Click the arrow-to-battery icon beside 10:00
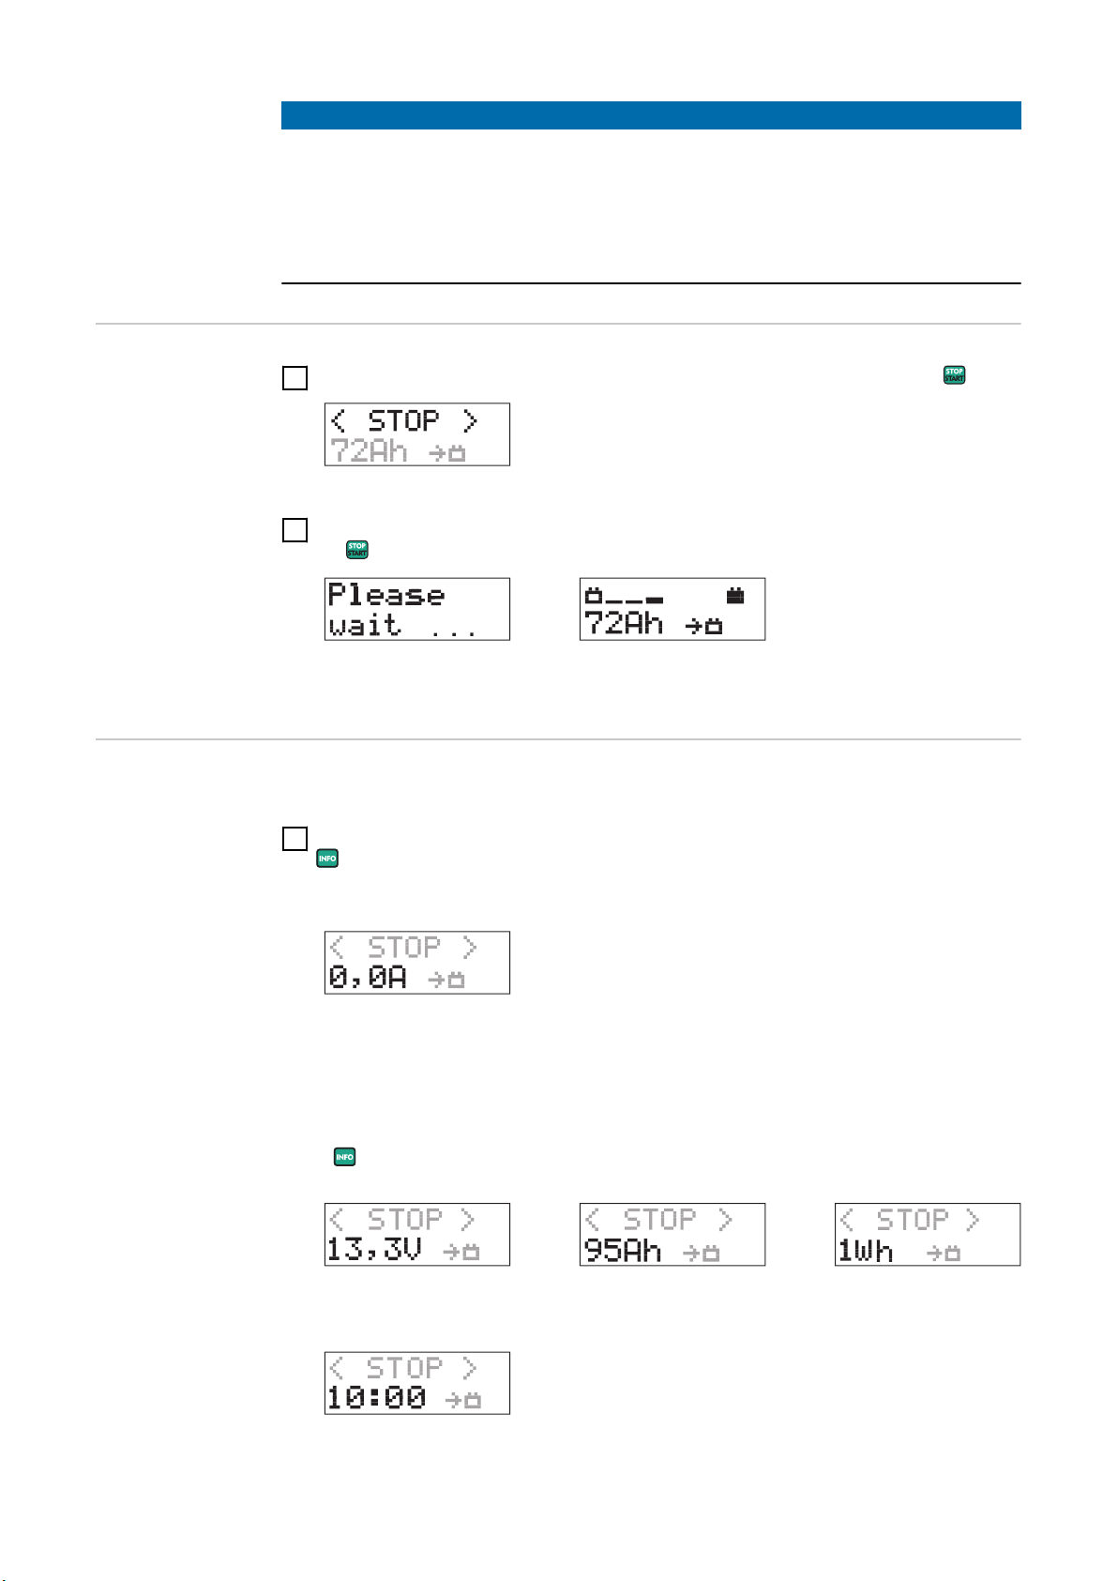1118x1581 pixels. tap(463, 1400)
